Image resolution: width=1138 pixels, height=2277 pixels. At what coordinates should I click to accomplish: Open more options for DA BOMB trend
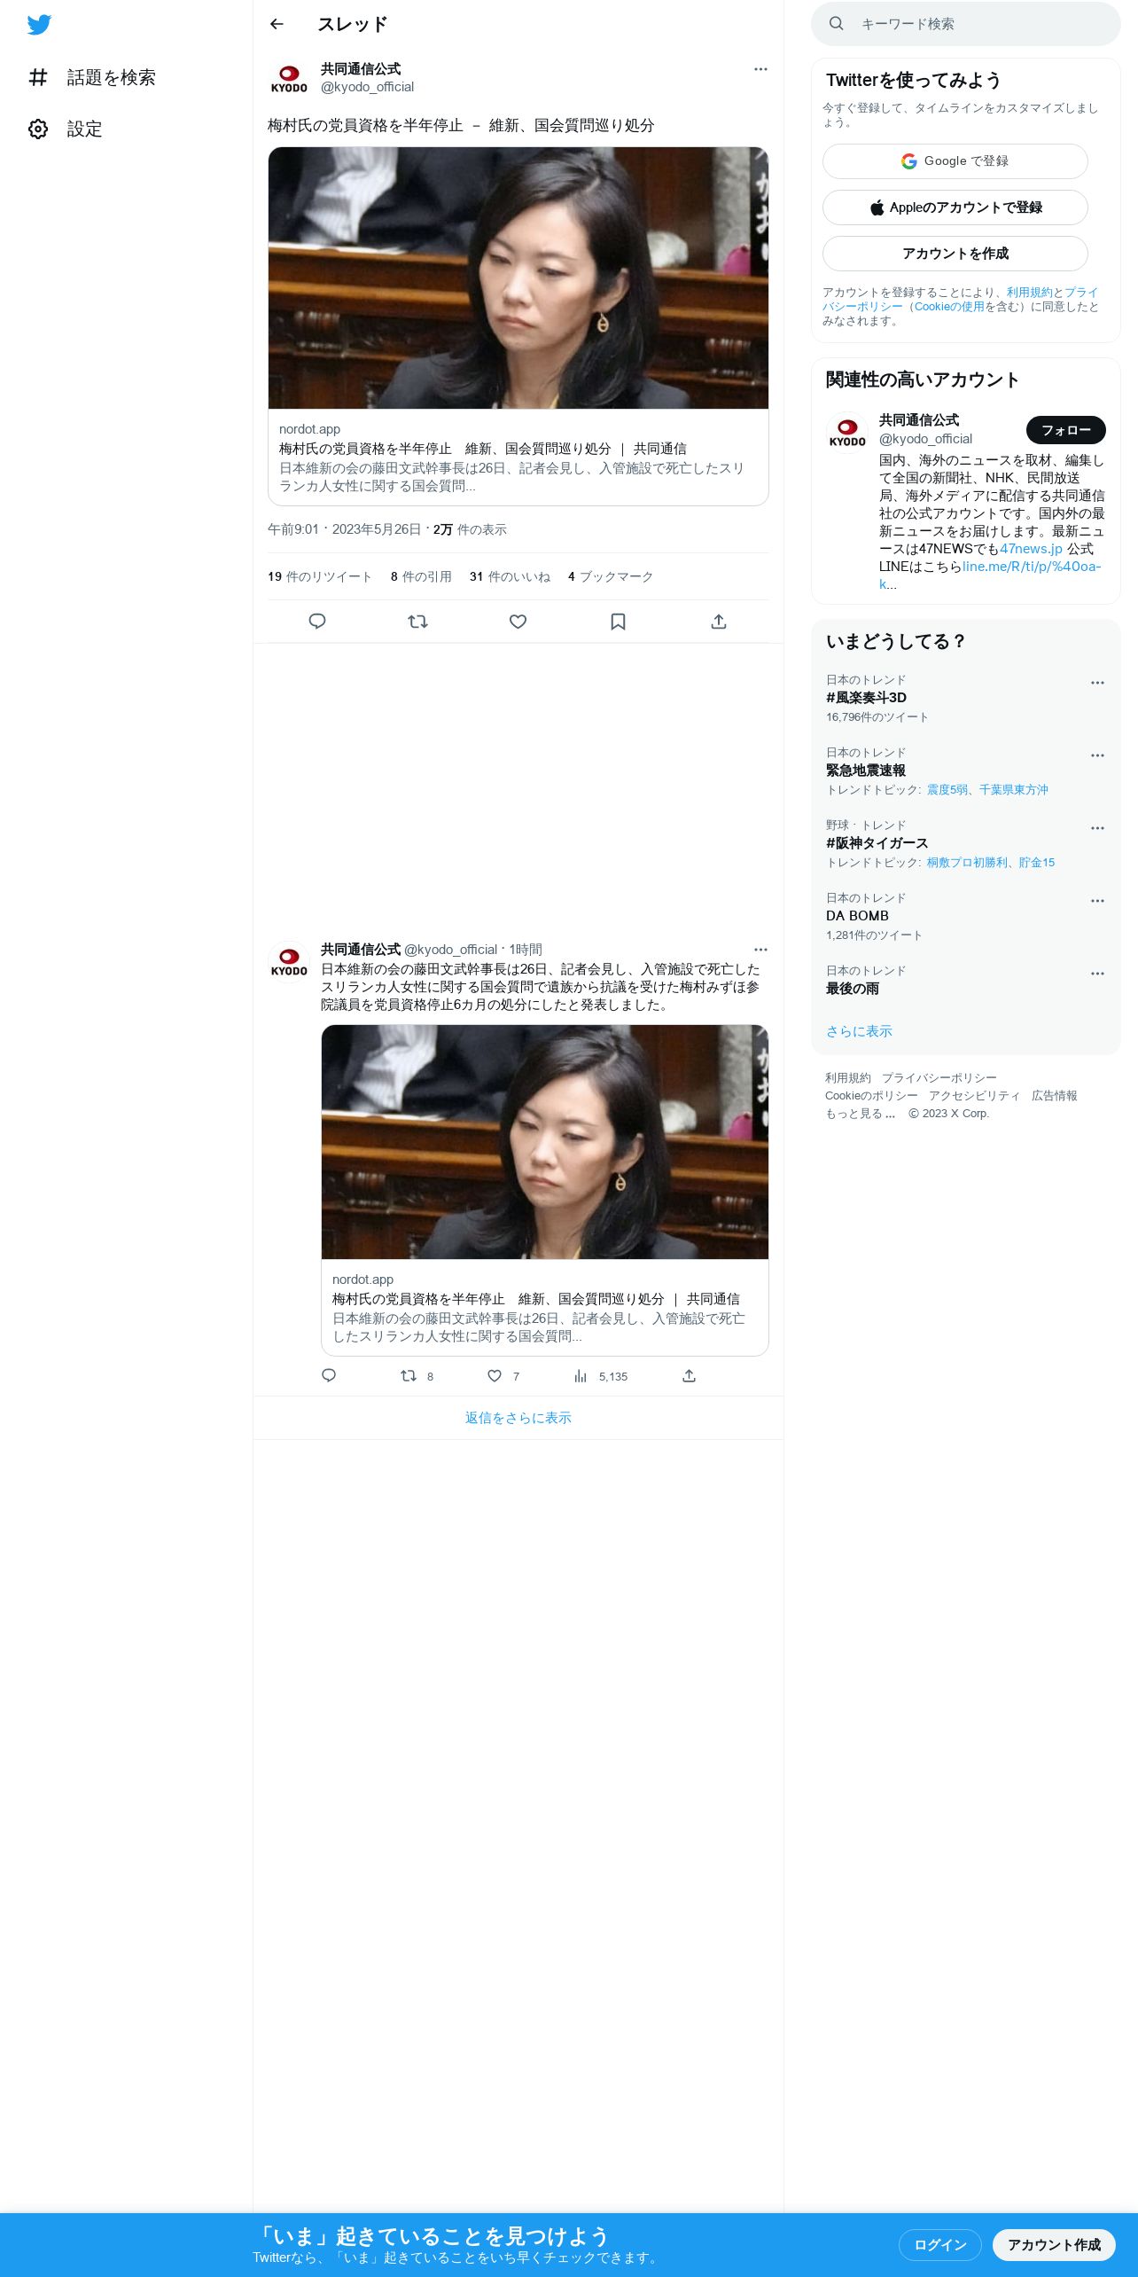1097,901
